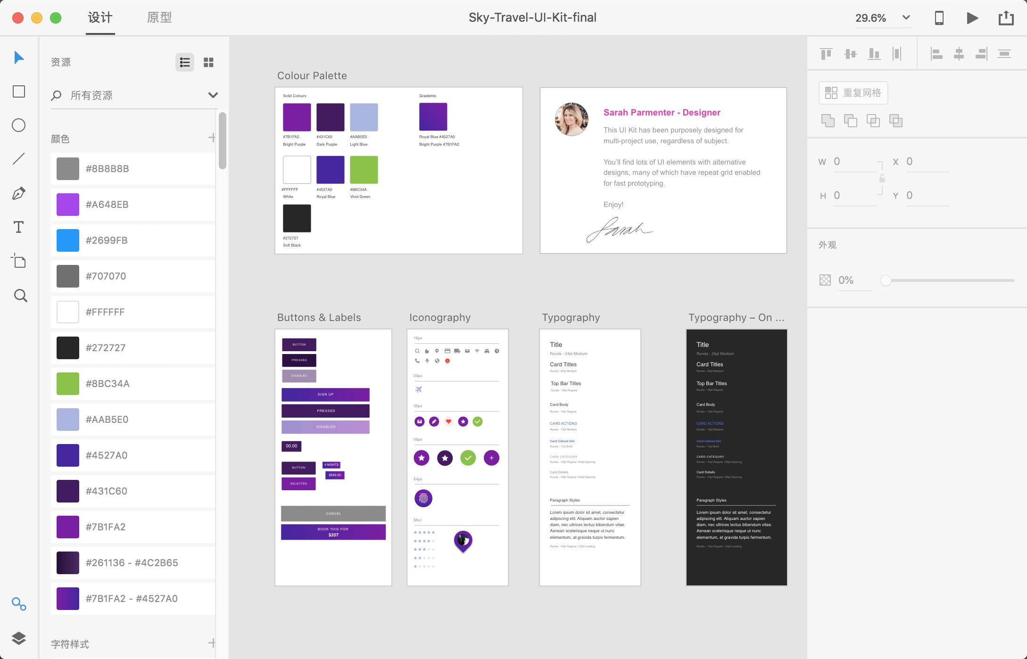The height and width of the screenshot is (659, 1027).
Task: Select the Ellipse tool
Action: pyautogui.click(x=19, y=125)
